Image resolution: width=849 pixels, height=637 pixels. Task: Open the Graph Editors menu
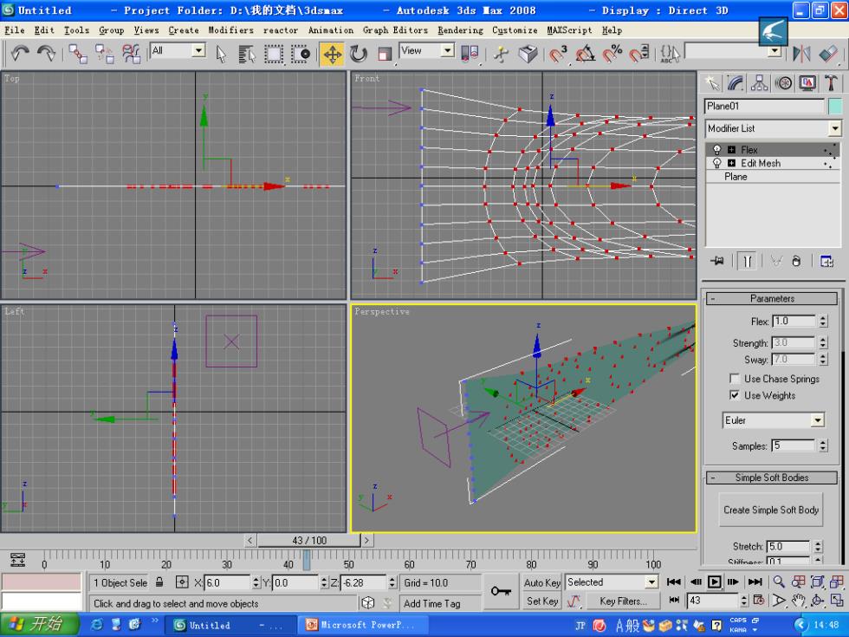(395, 30)
